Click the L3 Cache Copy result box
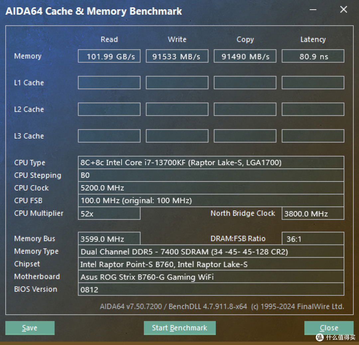 [245, 136]
